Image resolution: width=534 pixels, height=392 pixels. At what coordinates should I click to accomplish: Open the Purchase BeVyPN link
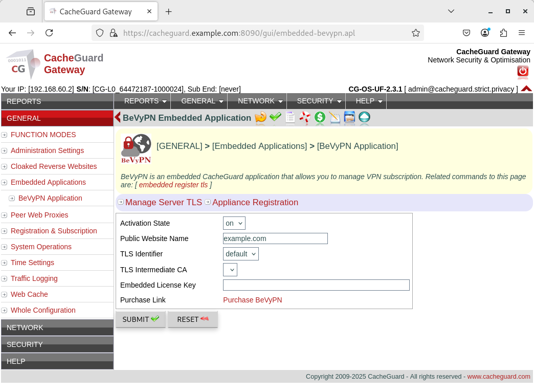[252, 300]
